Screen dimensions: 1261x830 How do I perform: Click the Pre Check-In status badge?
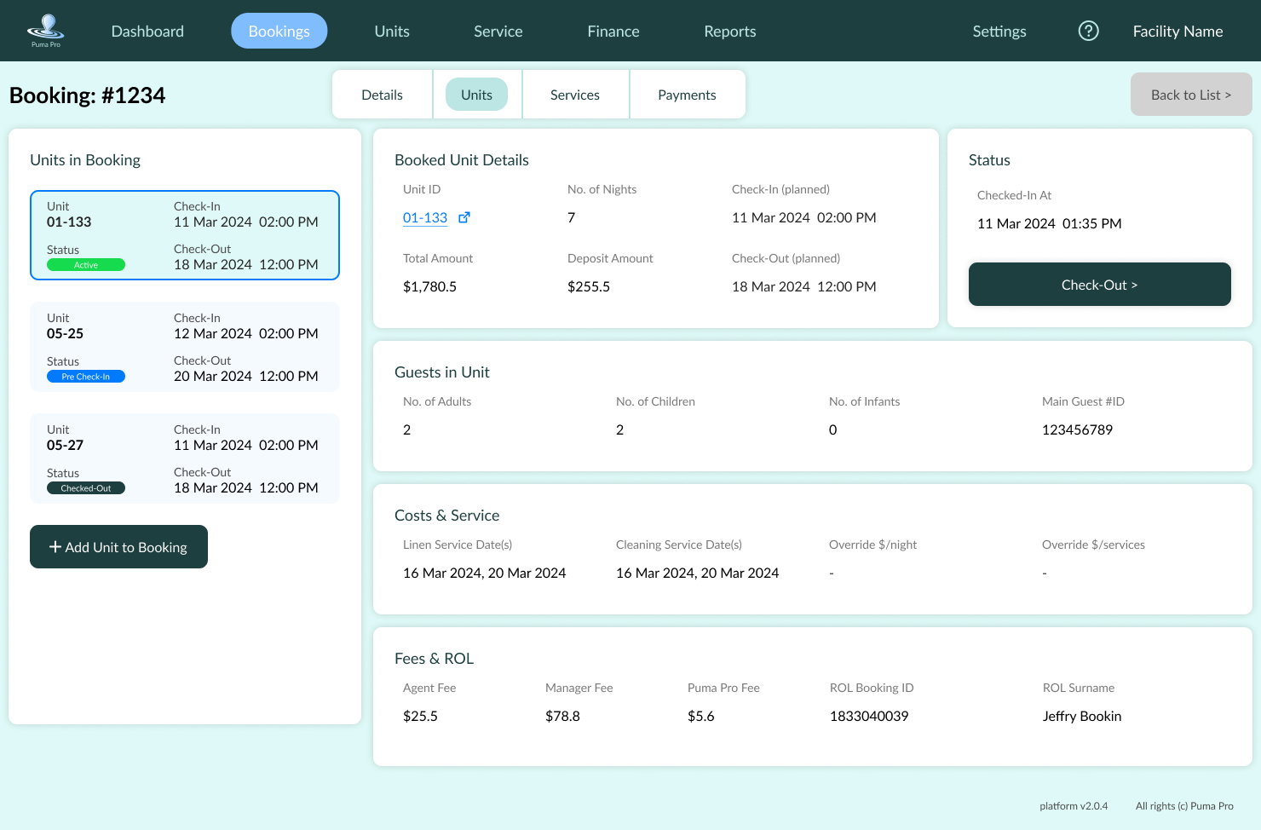pyautogui.click(x=86, y=377)
